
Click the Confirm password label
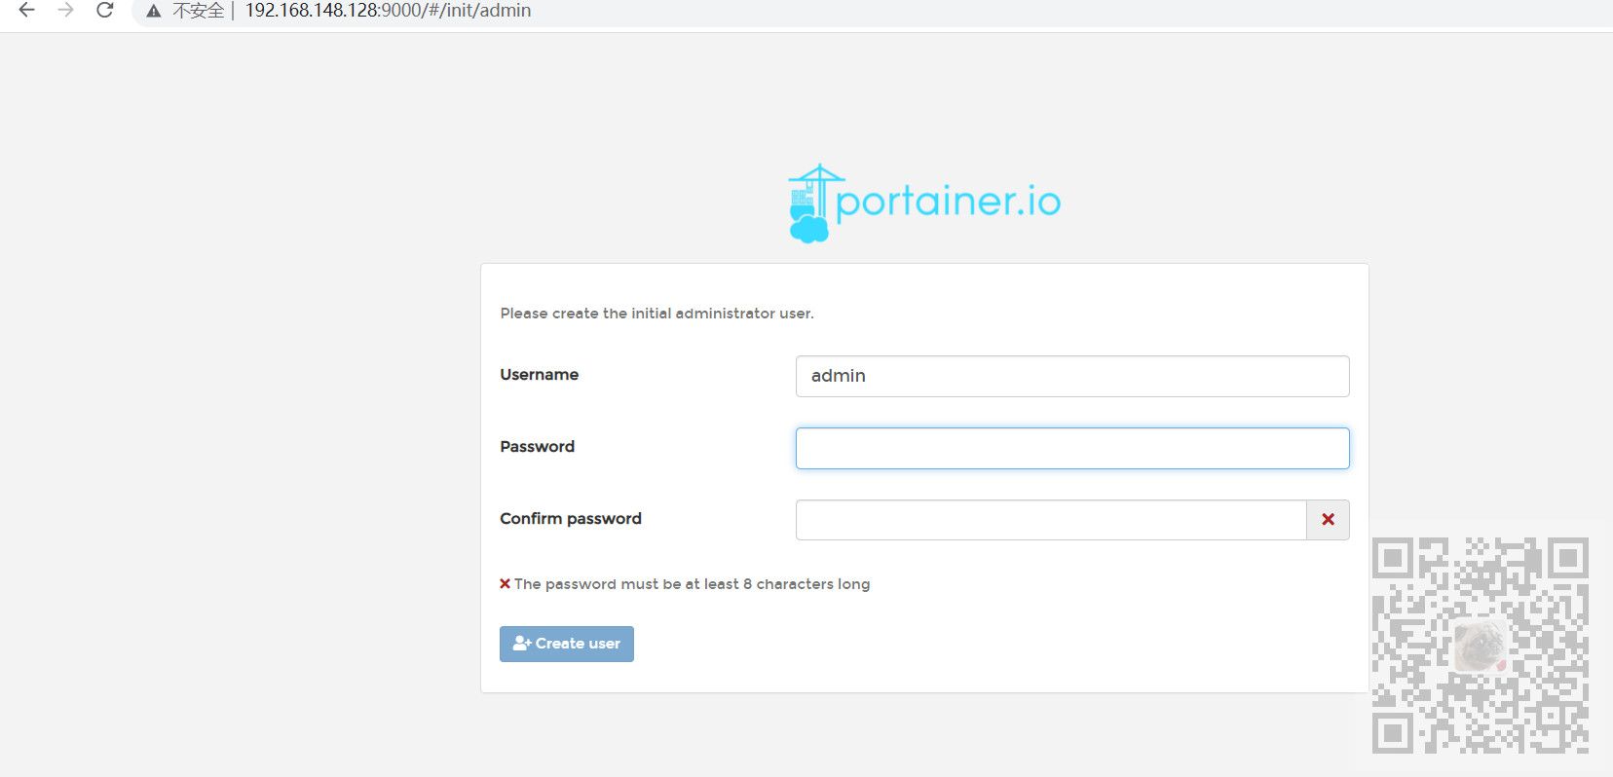tap(571, 519)
